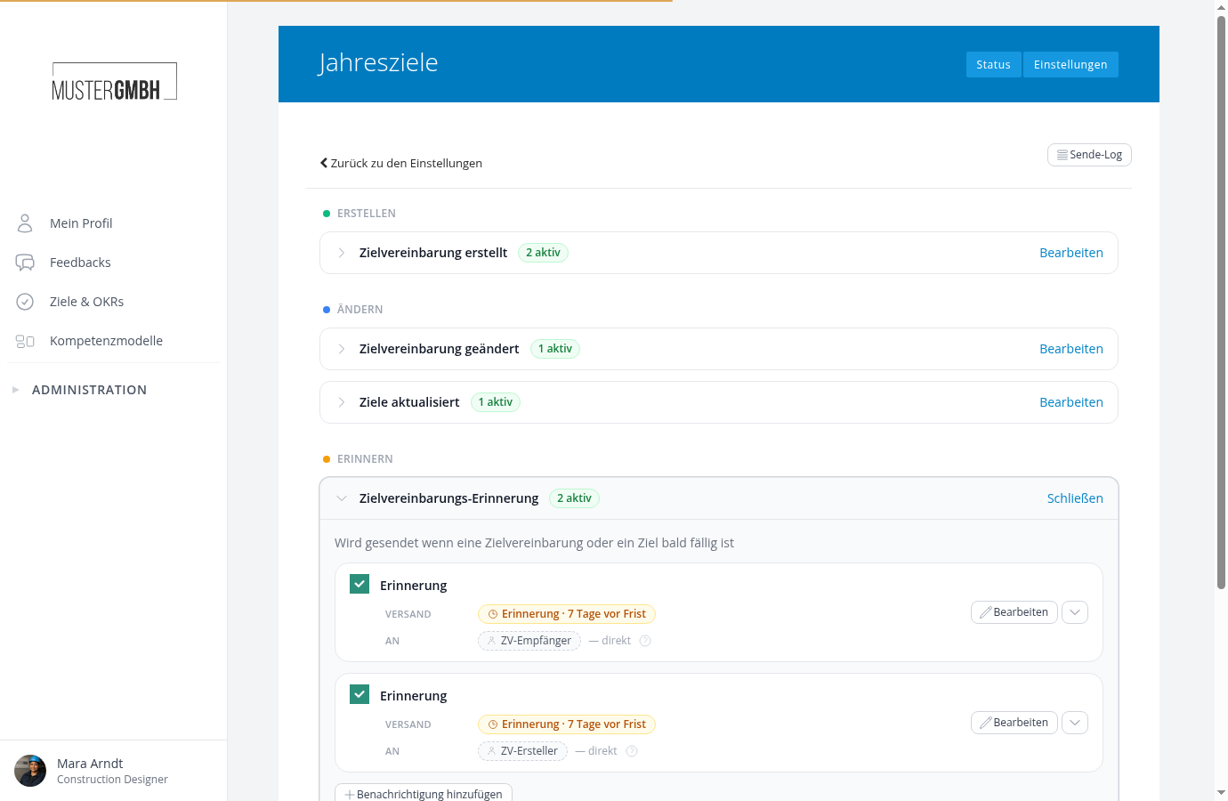Image resolution: width=1228 pixels, height=801 pixels.
Task: Click the 'Wird gesendet wenn' description text
Action: click(x=534, y=543)
